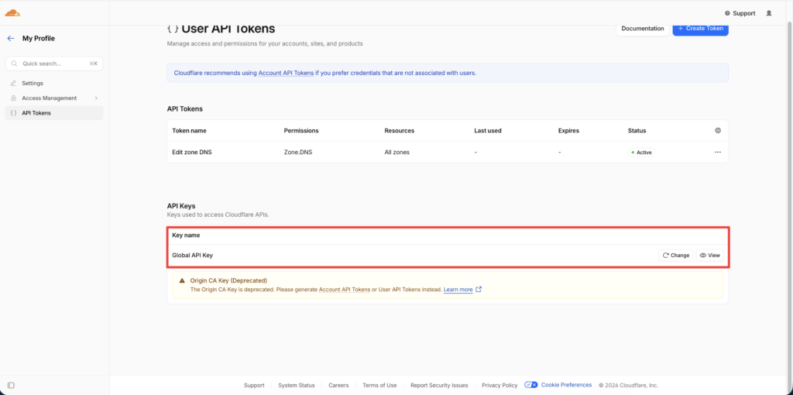Viewport: 793px width, 395px height.
Task: Select API Tokens in the sidebar
Action: (54, 113)
